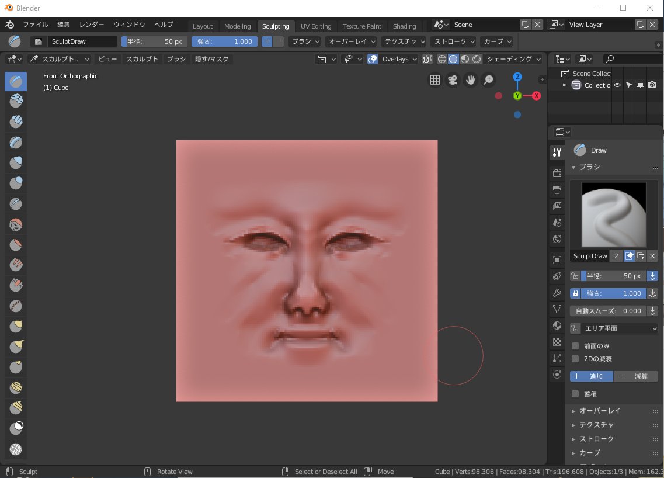Switch to the Modeling workspace tab
664x478 pixels.
pos(237,26)
